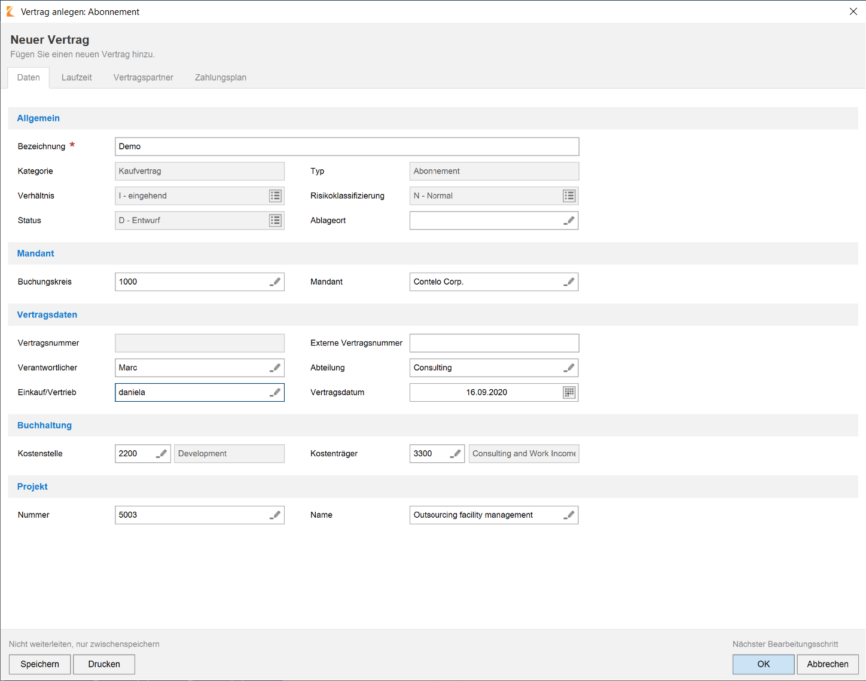Click pencil icon in Projekt Nummer field
This screenshot has height=681, width=866.
coord(275,515)
